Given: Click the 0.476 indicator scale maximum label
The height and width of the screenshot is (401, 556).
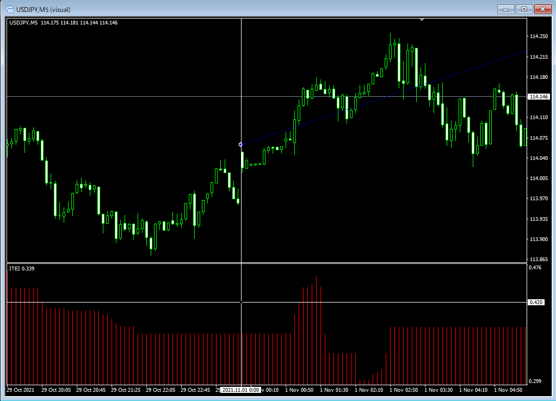Looking at the screenshot, I should pos(535,268).
